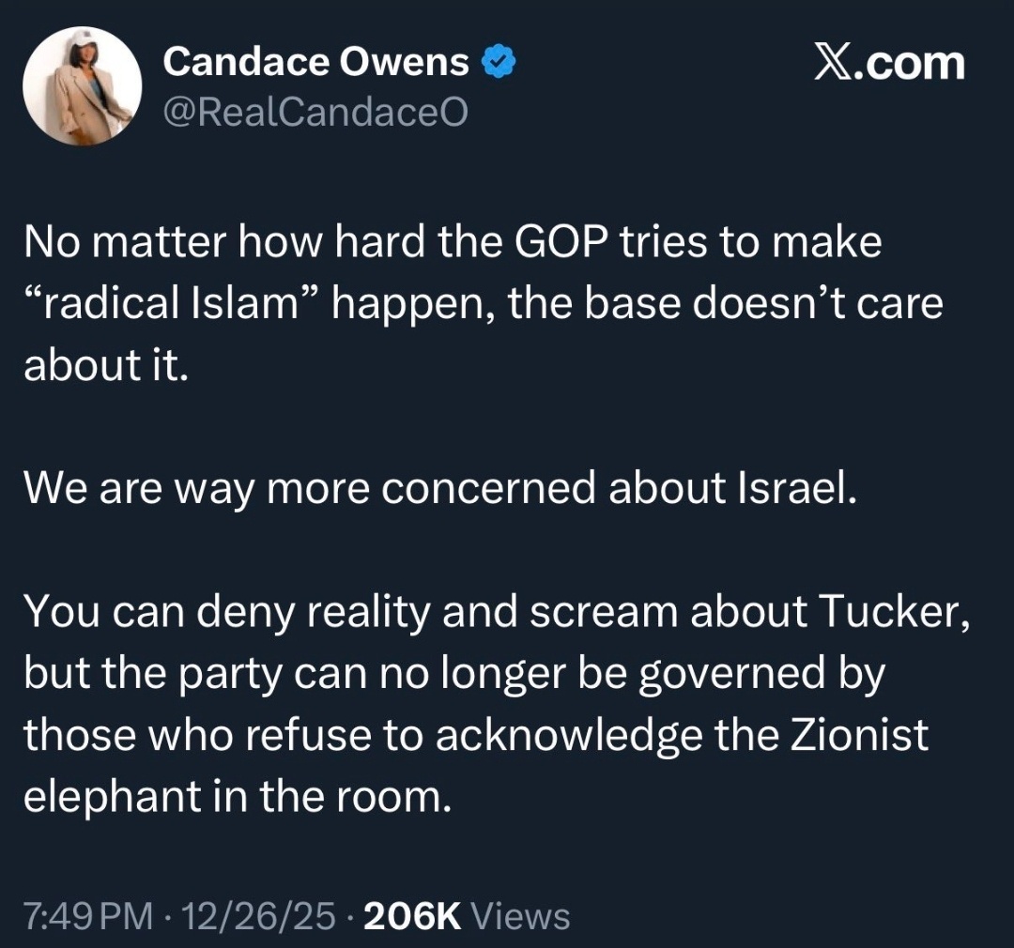
Task: Click the Views label
Action: [518, 915]
